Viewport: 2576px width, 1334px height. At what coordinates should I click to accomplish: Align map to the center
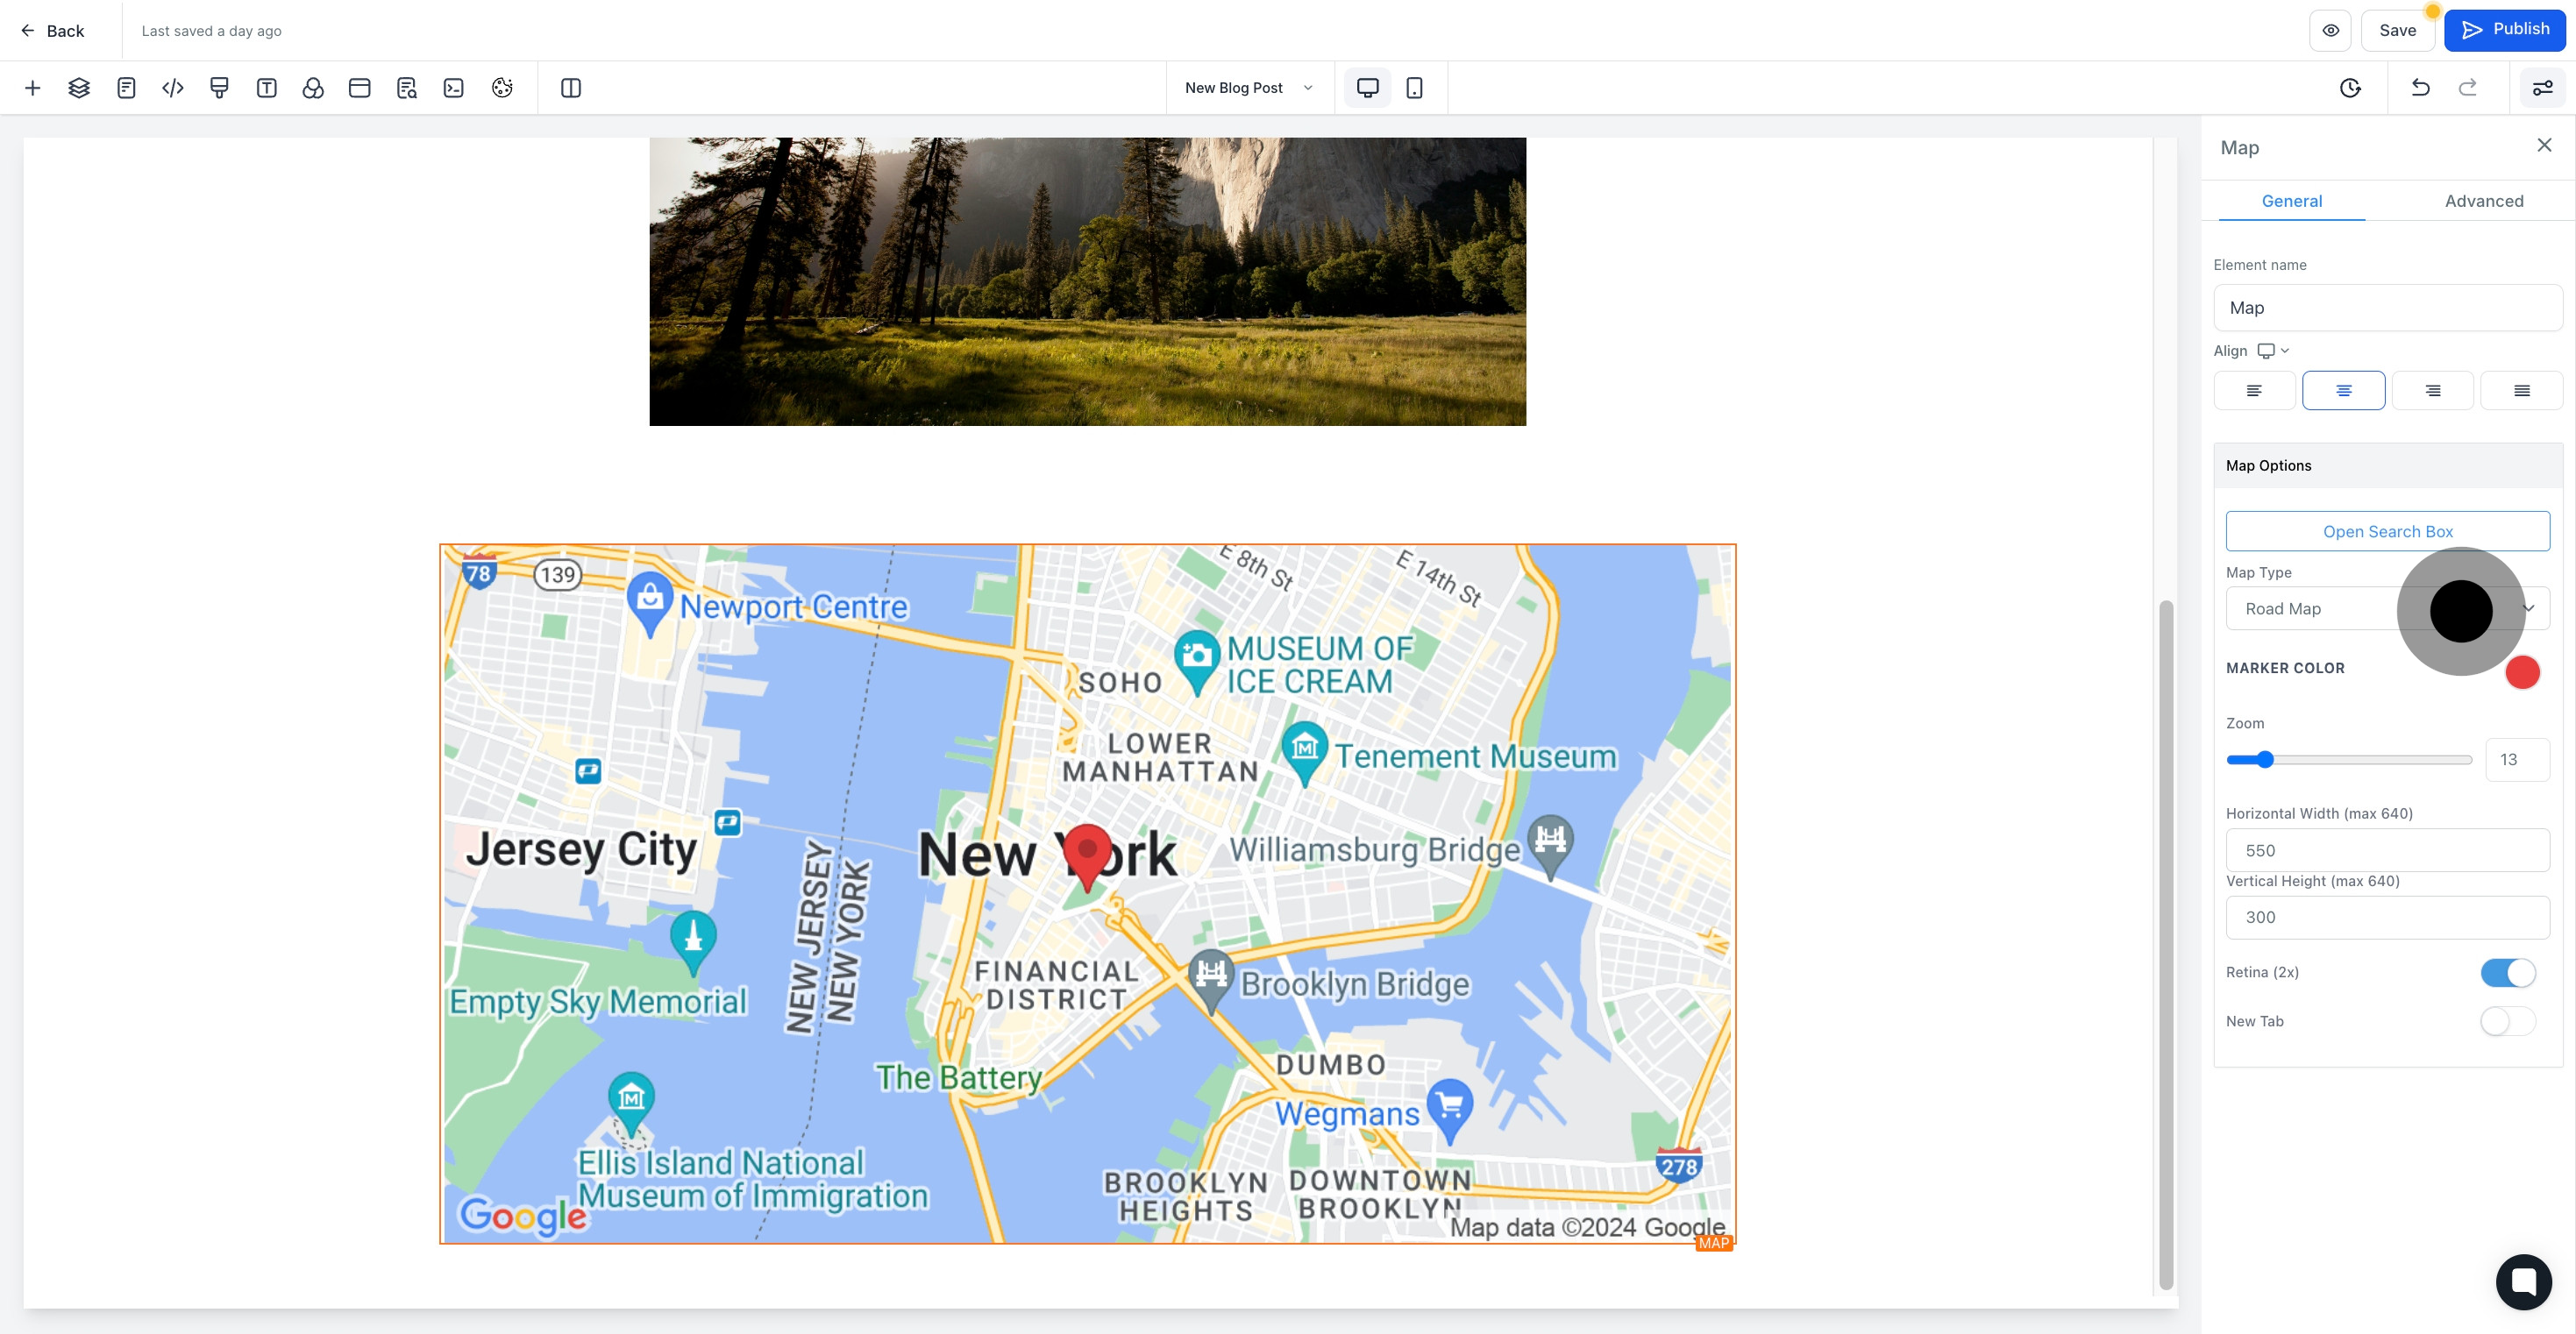[x=2343, y=390]
